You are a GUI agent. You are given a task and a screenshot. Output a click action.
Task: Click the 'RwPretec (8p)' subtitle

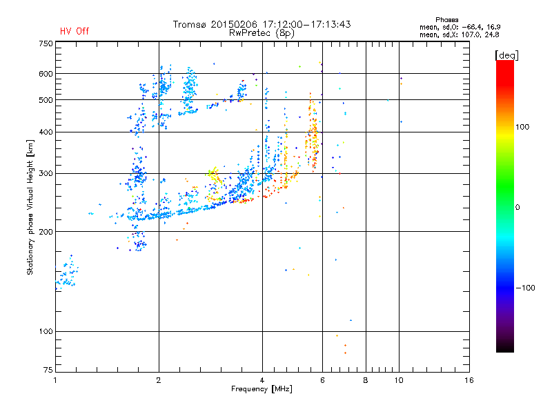pyautogui.click(x=262, y=33)
